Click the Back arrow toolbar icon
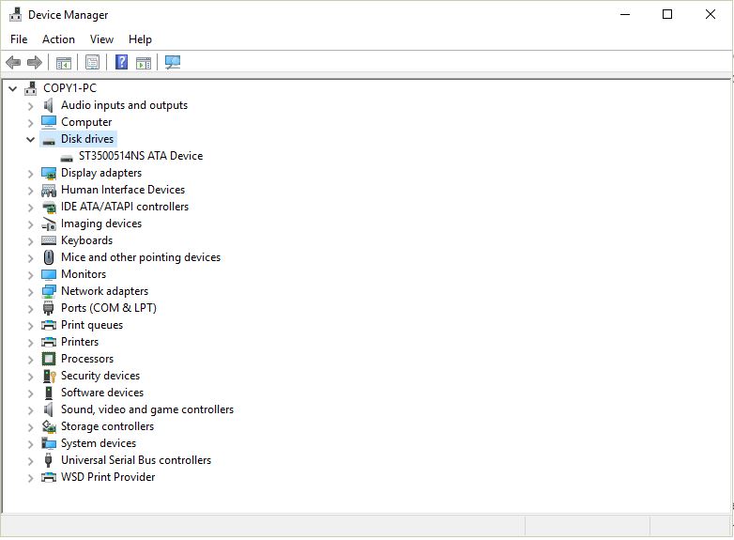 point(13,62)
